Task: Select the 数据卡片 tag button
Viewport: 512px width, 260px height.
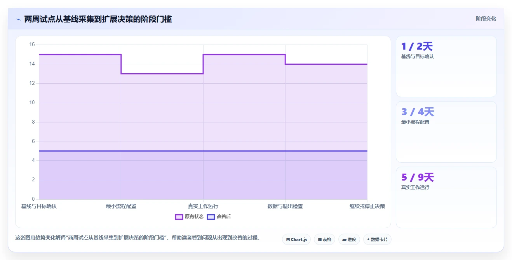Action: (x=377, y=239)
